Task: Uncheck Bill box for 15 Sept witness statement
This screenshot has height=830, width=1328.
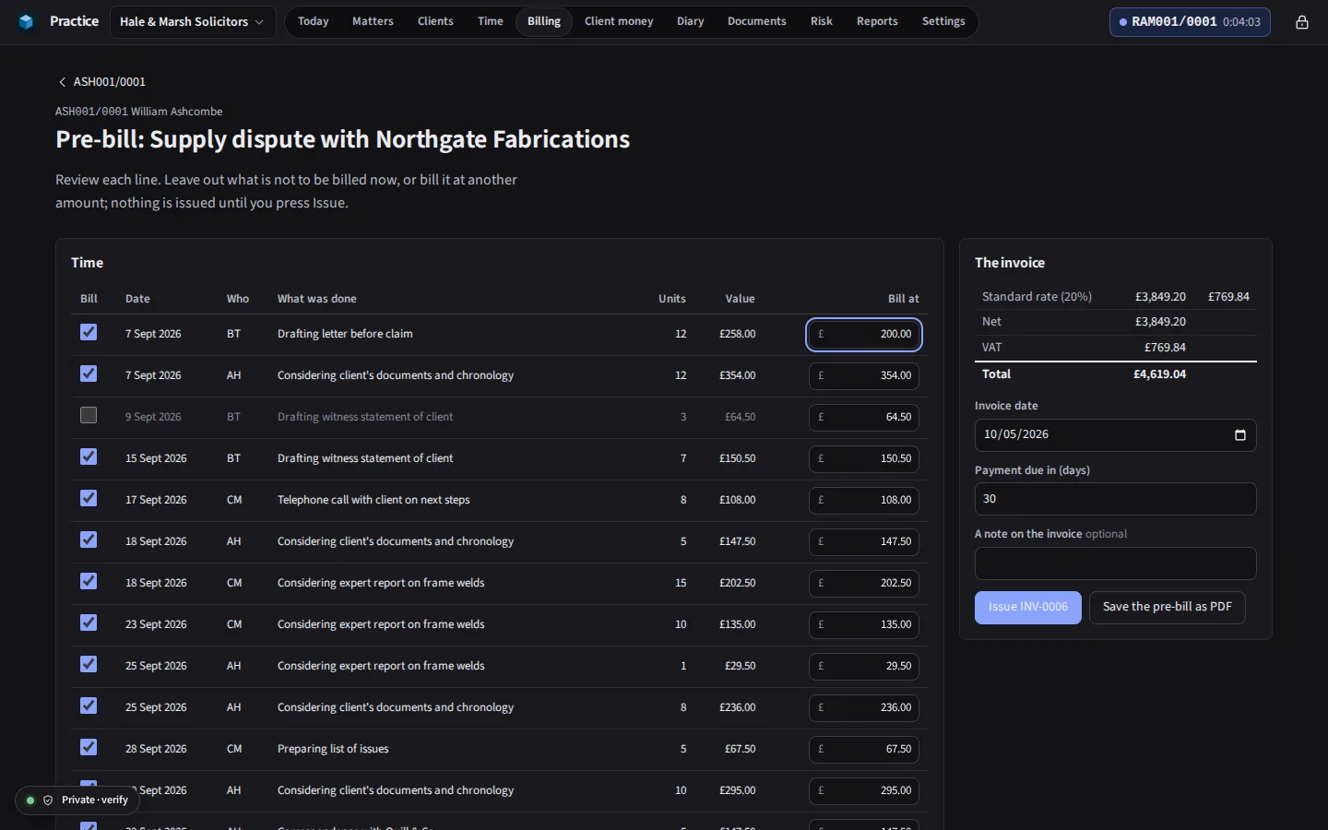Action: click(x=89, y=456)
